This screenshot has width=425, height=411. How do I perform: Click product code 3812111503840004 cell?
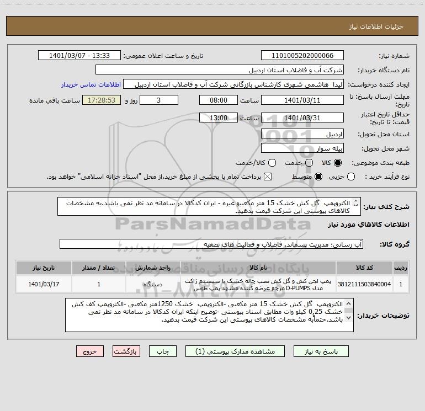click(364, 284)
